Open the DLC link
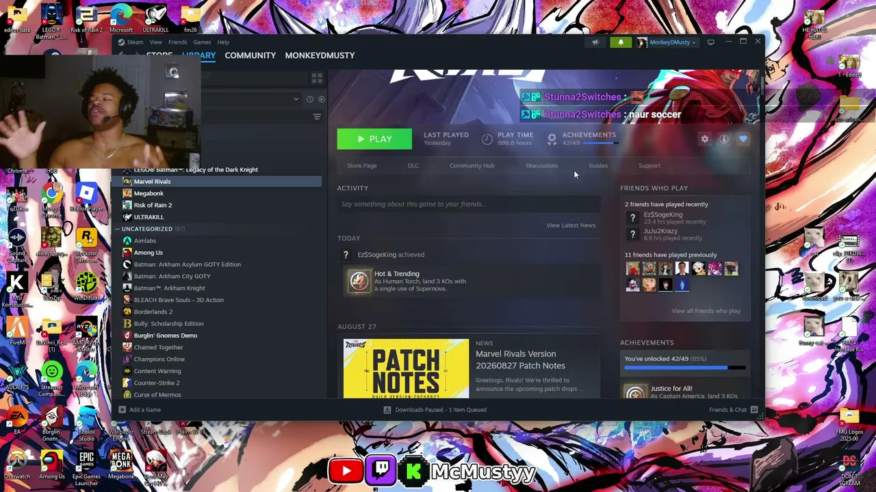876x492 pixels. [x=413, y=165]
